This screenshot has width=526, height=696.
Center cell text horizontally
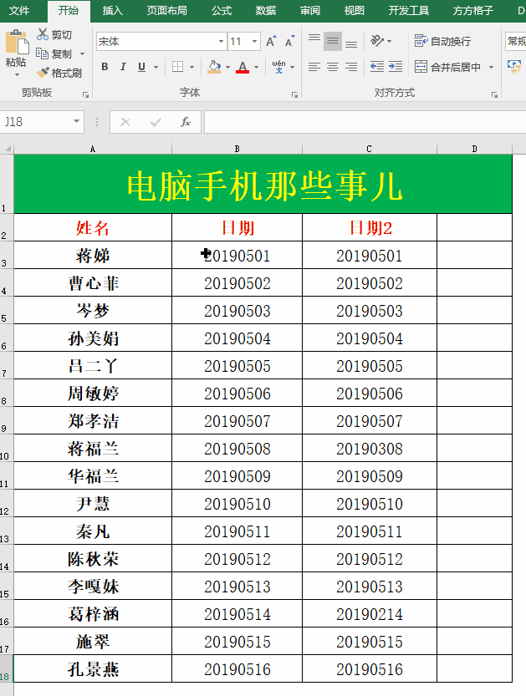333,67
